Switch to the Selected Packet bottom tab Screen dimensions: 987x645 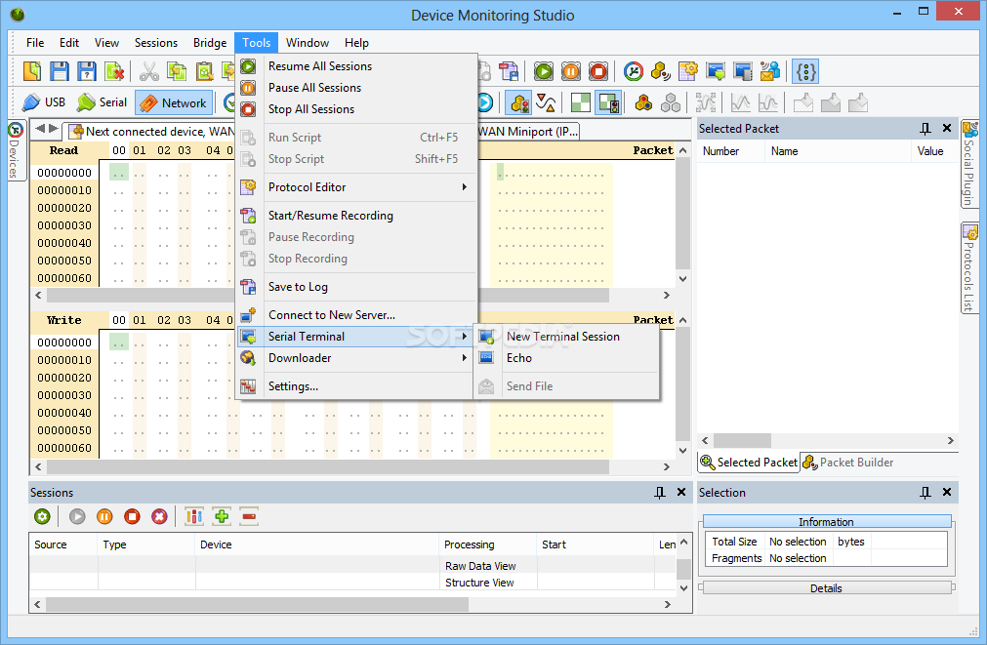coord(749,463)
